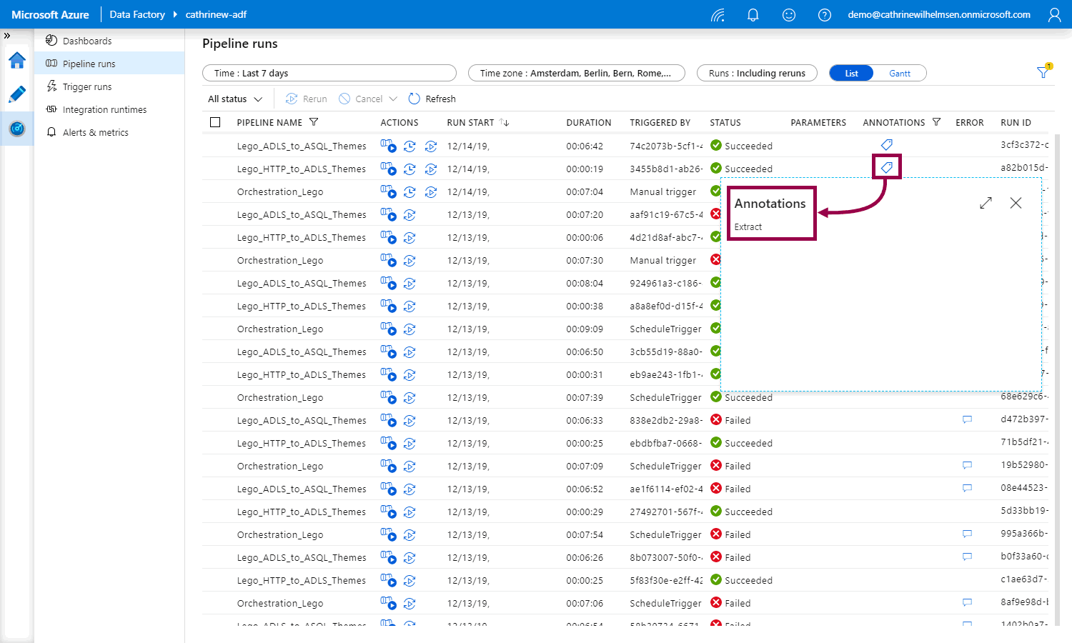Screen dimensions: 1072x643
Task: Expand the All status dropdown
Action: point(234,99)
